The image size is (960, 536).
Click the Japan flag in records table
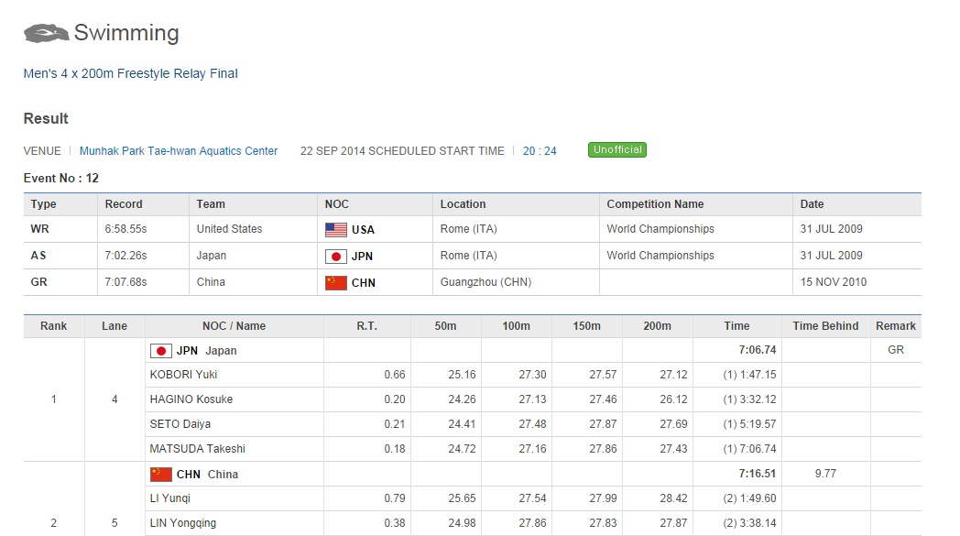click(336, 257)
